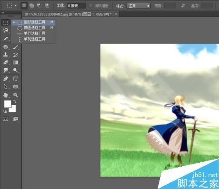Select the Hand tool
Screen dimensions: 219x189
pos(6,95)
